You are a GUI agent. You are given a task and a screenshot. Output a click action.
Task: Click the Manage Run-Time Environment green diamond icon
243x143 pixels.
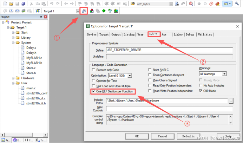[104, 11]
